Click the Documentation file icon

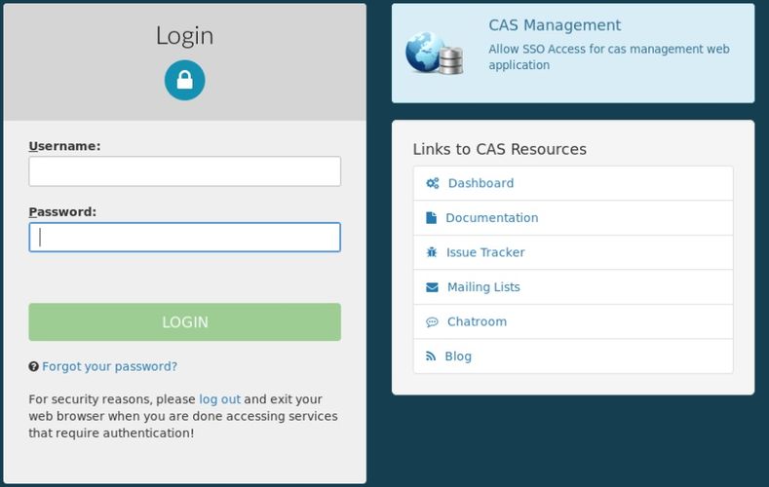click(431, 218)
